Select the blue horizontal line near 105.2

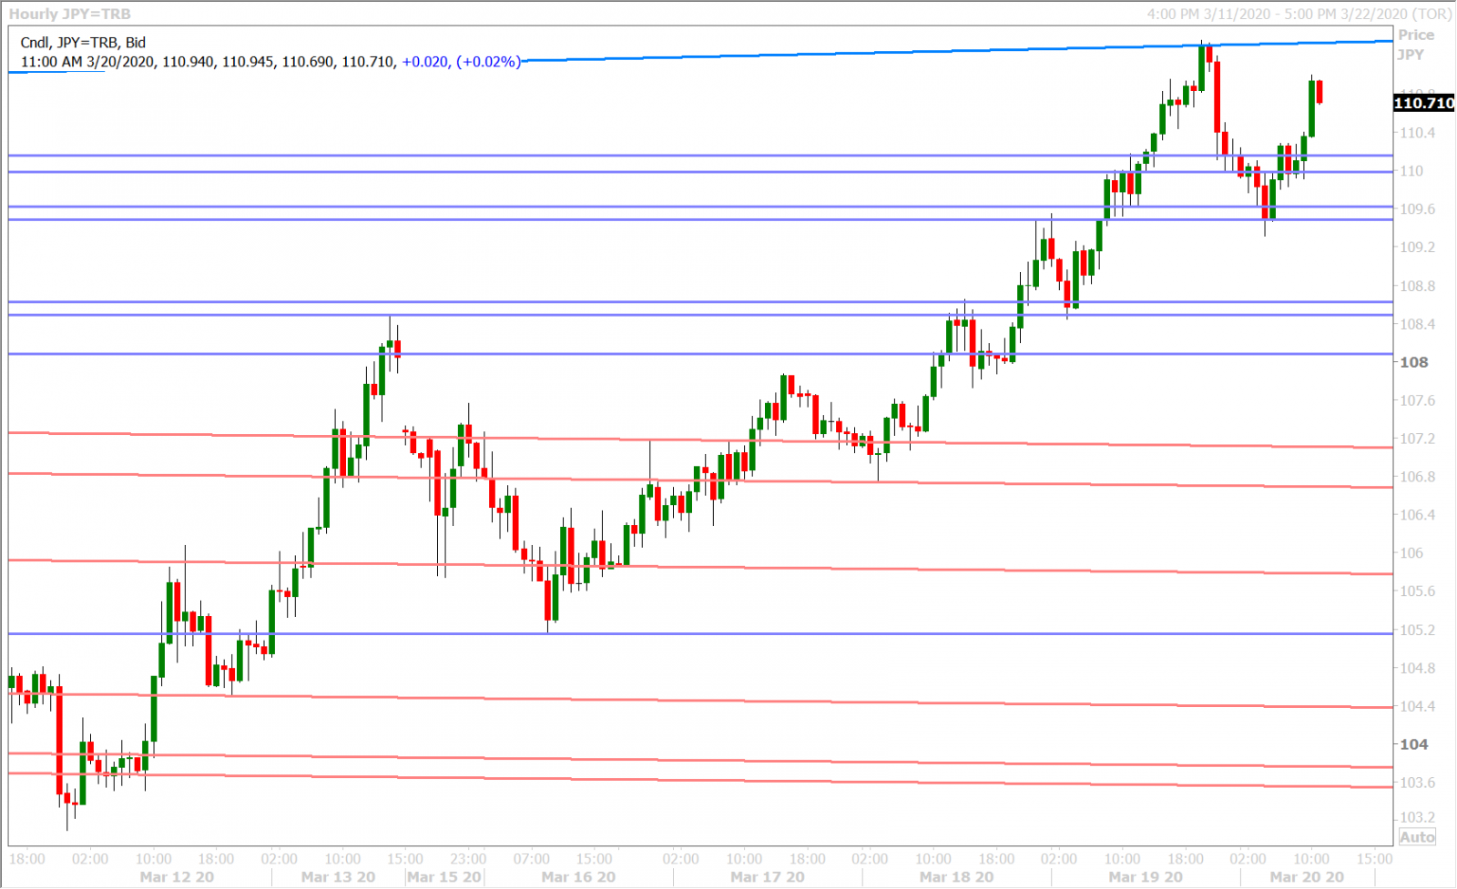(x=728, y=633)
